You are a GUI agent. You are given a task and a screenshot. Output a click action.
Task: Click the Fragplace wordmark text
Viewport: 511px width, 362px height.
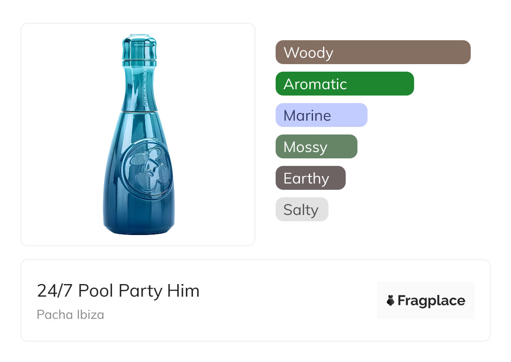pos(431,300)
